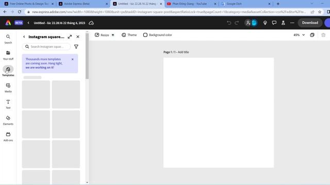Share this page from address bar
The width and height of the screenshot is (330, 185).
click(x=312, y=12)
